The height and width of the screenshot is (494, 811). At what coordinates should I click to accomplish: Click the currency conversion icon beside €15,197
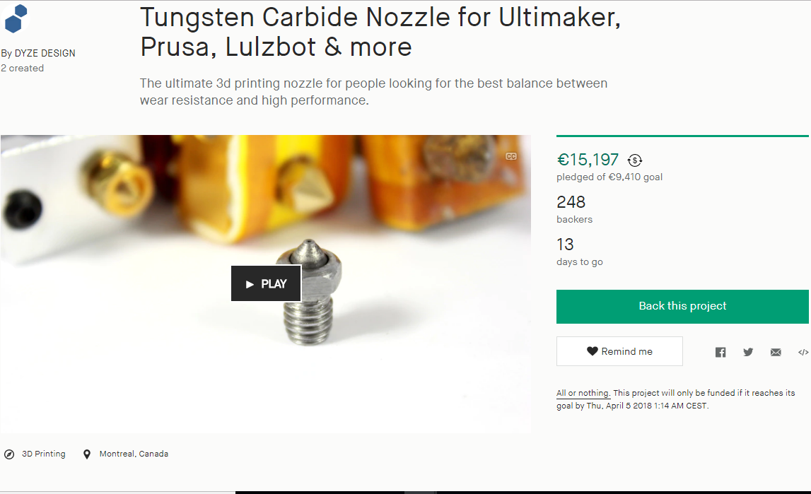click(x=635, y=160)
